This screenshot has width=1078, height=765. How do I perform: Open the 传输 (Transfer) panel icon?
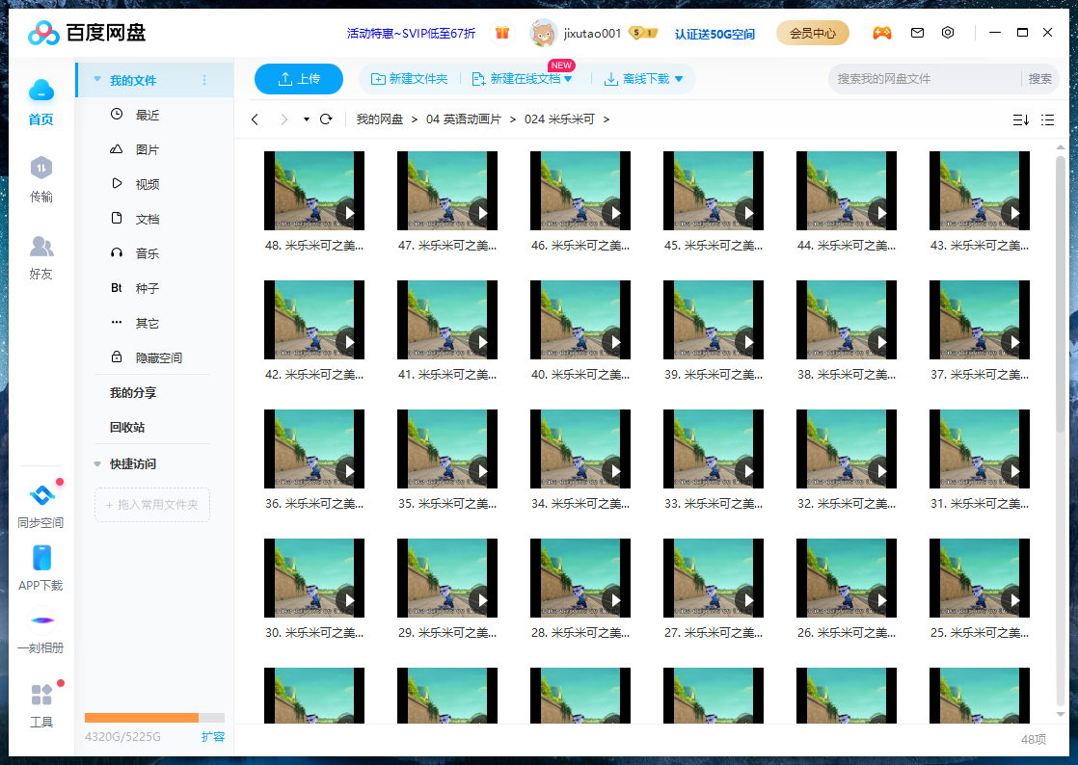(41, 178)
